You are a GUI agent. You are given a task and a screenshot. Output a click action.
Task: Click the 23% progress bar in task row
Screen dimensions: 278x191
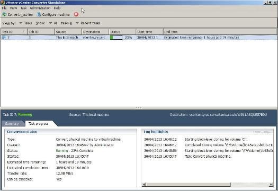click(x=116, y=38)
